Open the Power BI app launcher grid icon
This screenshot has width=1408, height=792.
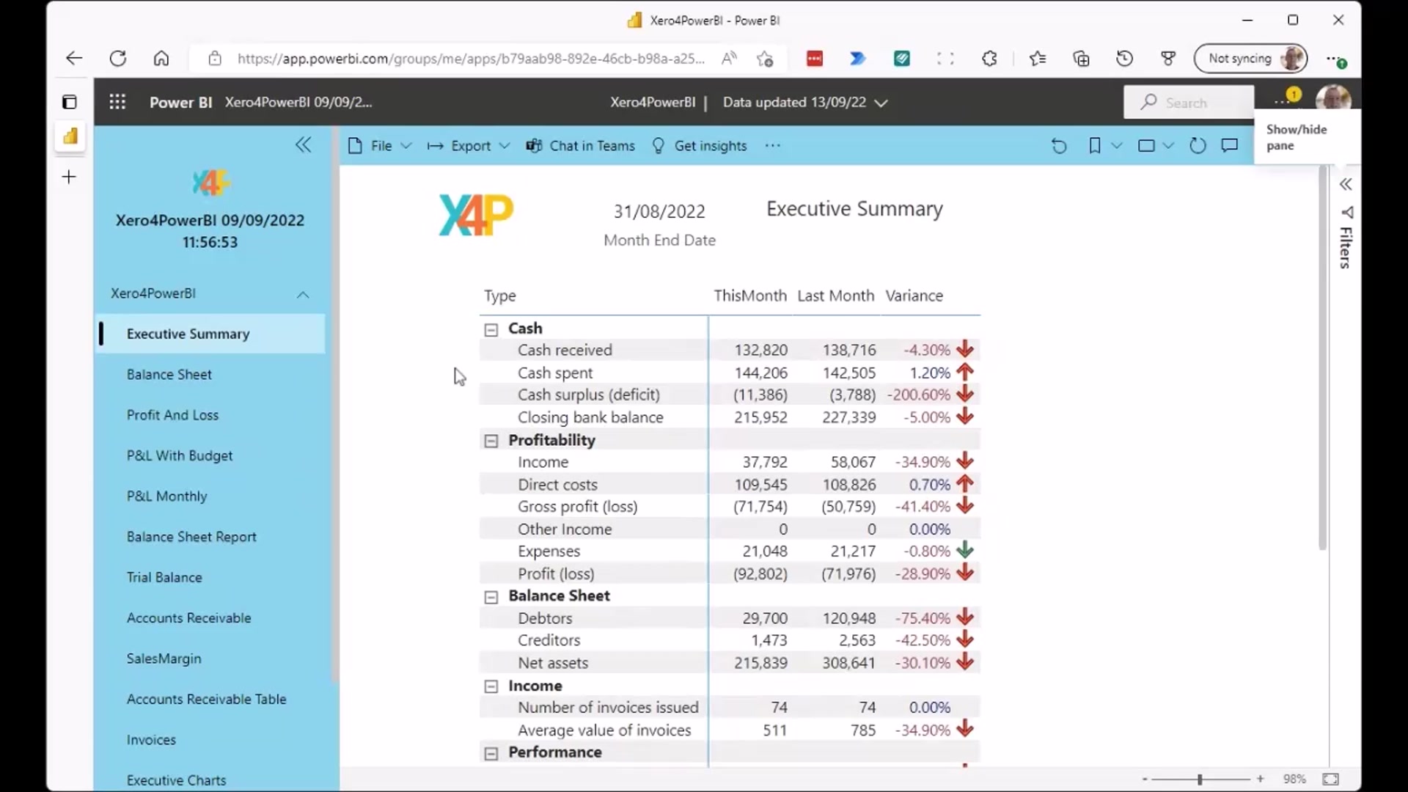(x=117, y=102)
